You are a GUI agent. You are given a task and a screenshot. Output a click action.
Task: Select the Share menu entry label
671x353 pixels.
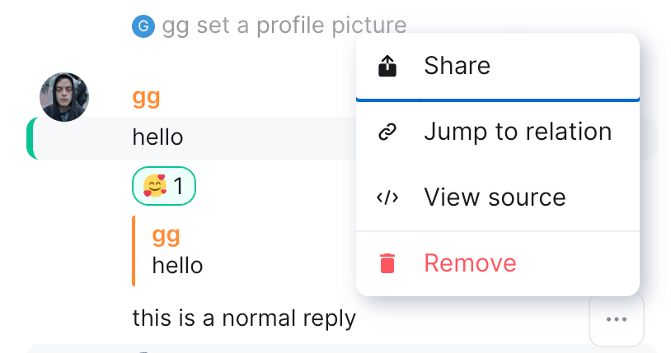[x=457, y=66]
